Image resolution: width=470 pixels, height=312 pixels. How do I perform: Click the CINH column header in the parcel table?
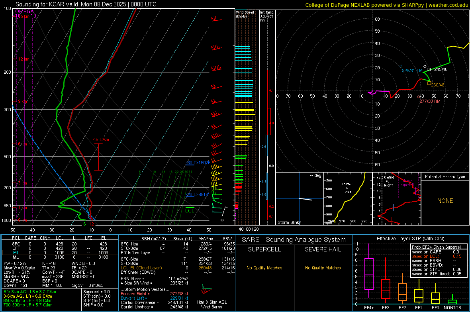45,238
